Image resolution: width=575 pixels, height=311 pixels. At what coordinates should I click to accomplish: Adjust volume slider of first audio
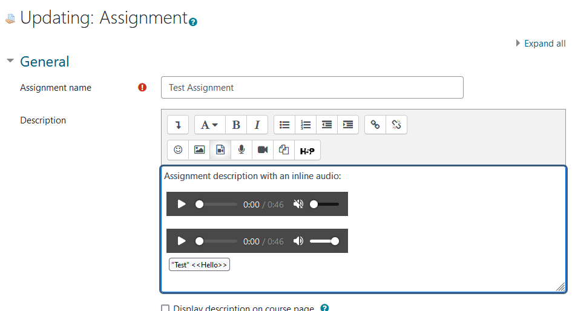coord(324,205)
